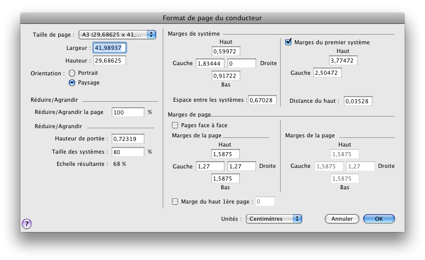Open the Unités Centimètres dropdown
Screen dimensions: 425x260
coord(274,219)
